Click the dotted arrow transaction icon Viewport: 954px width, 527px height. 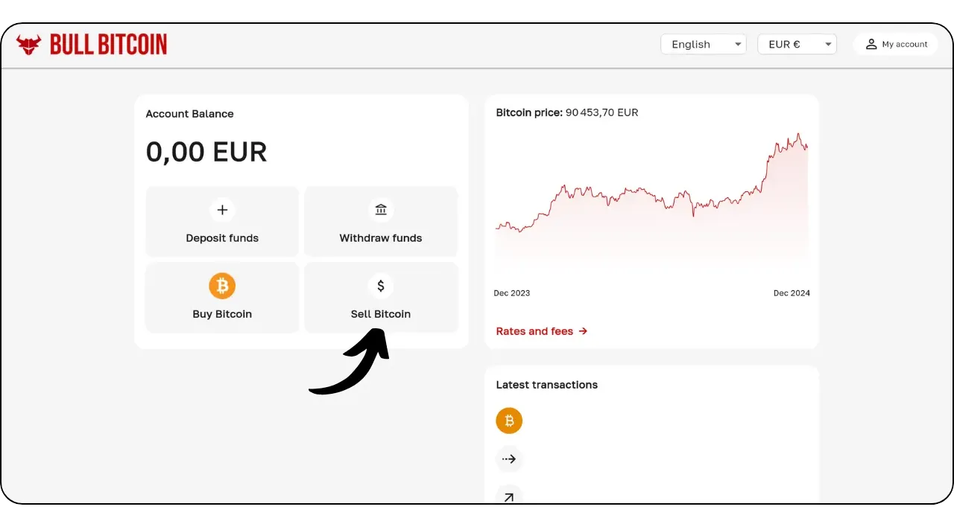coord(509,459)
